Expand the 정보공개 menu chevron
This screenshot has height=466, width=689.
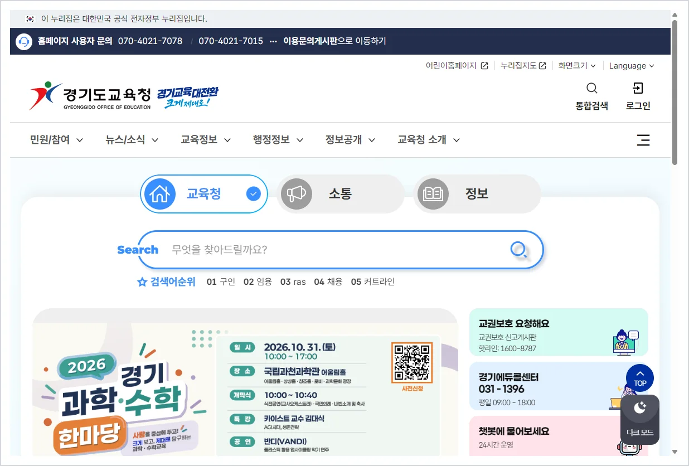click(x=372, y=140)
